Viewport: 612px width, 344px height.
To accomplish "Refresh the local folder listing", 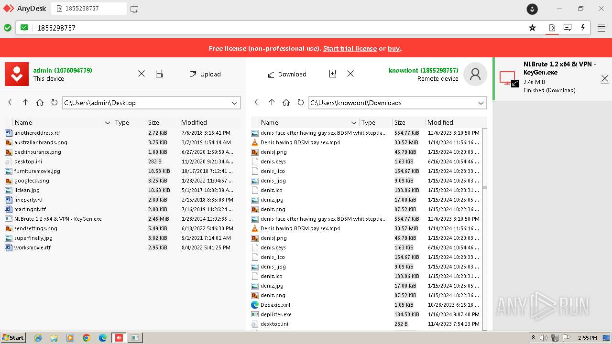I will point(54,102).
